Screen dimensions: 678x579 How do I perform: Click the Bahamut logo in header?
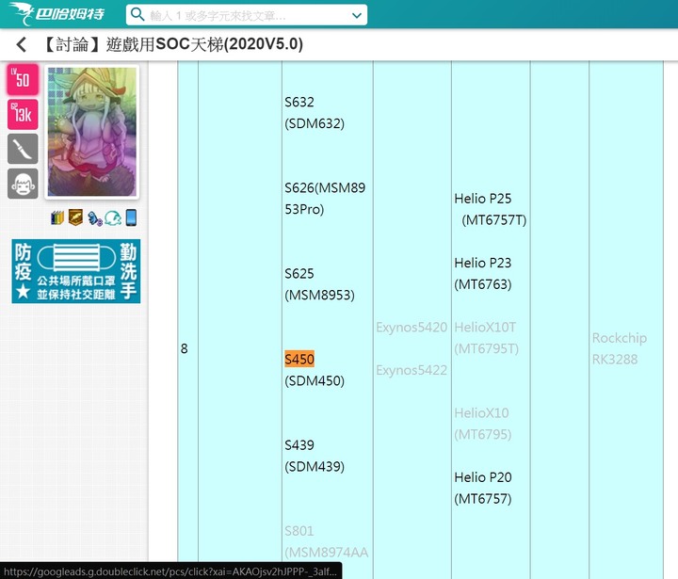[x=57, y=13]
